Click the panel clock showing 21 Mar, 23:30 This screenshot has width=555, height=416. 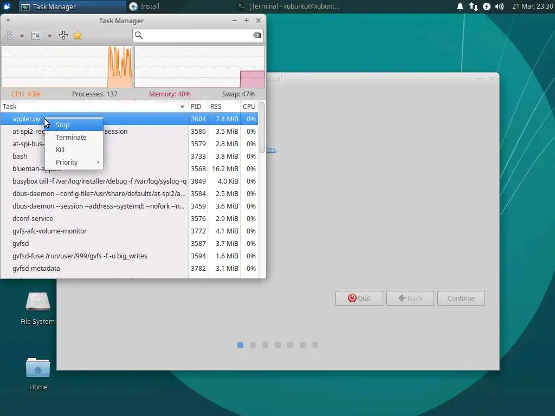pyautogui.click(x=532, y=6)
